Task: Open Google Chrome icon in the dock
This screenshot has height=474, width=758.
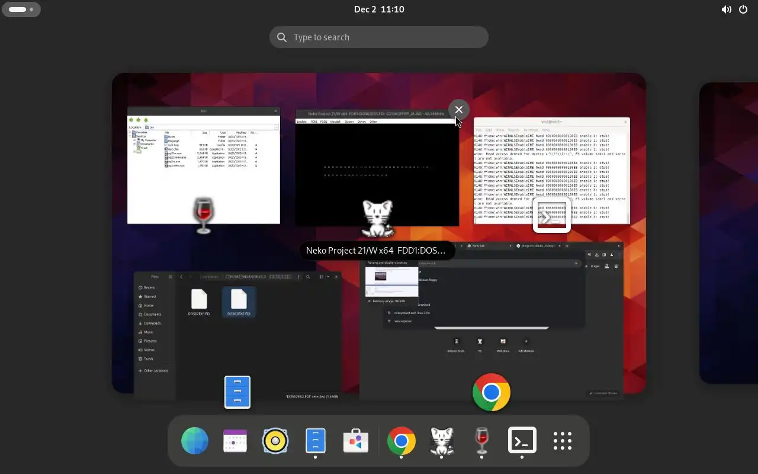Action: click(401, 441)
